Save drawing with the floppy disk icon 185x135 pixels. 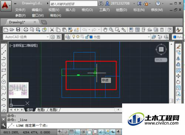tap(18, 30)
